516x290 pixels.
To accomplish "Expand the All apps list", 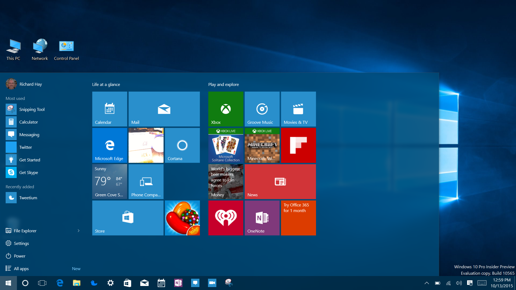I will pos(21,269).
